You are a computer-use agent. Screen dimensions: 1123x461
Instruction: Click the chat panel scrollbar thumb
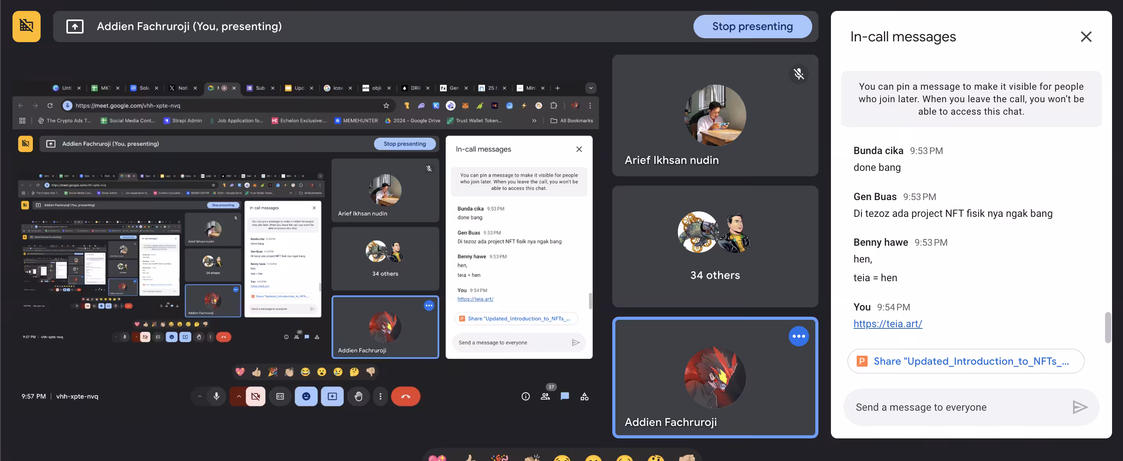1108,327
